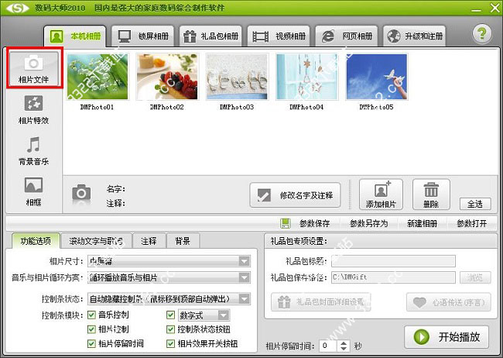Select the DMPhoto01 thumbnail
This screenshot has height=358, width=503.
click(98, 77)
